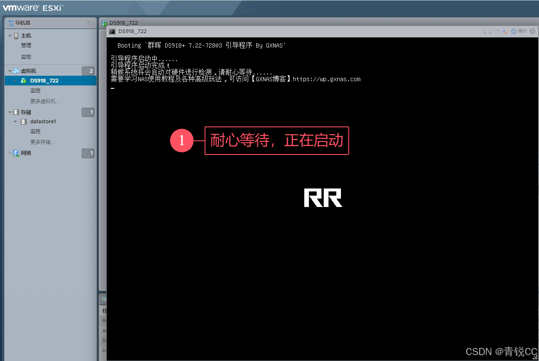Select the 主机 host entry
This screenshot has height=361, width=539.
click(x=26, y=36)
